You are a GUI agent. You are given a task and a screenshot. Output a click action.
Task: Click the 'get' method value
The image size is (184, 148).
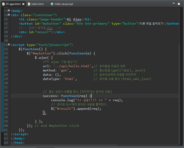[64, 70]
